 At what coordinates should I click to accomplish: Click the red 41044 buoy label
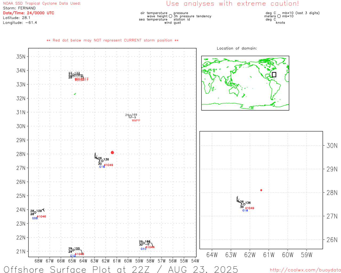(150, 247)
